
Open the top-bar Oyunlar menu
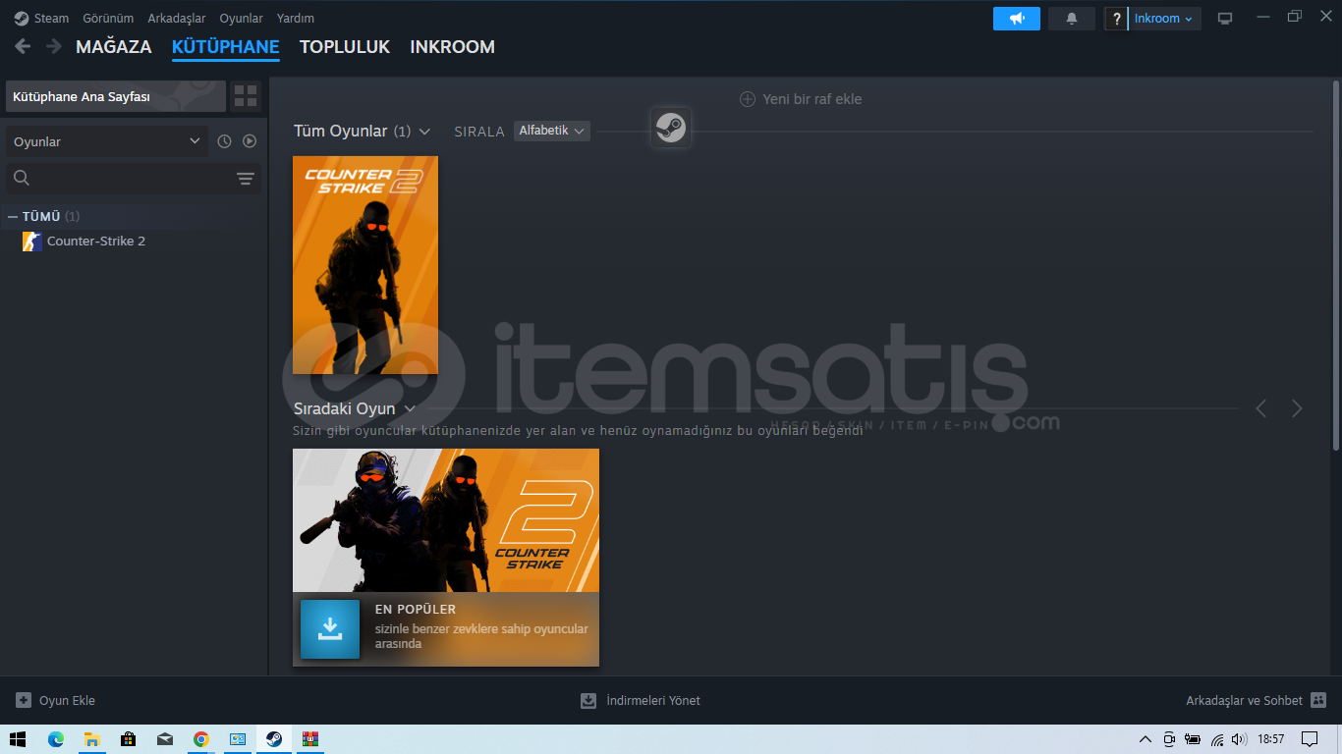(242, 19)
